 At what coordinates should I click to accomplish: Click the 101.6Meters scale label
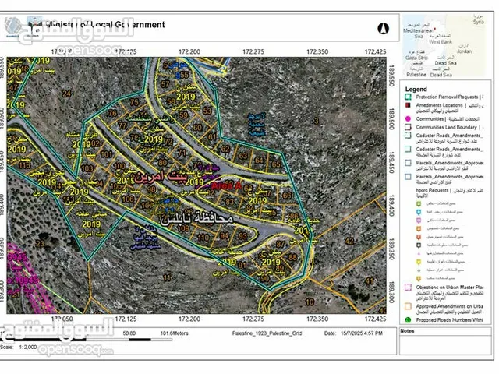(x=174, y=333)
